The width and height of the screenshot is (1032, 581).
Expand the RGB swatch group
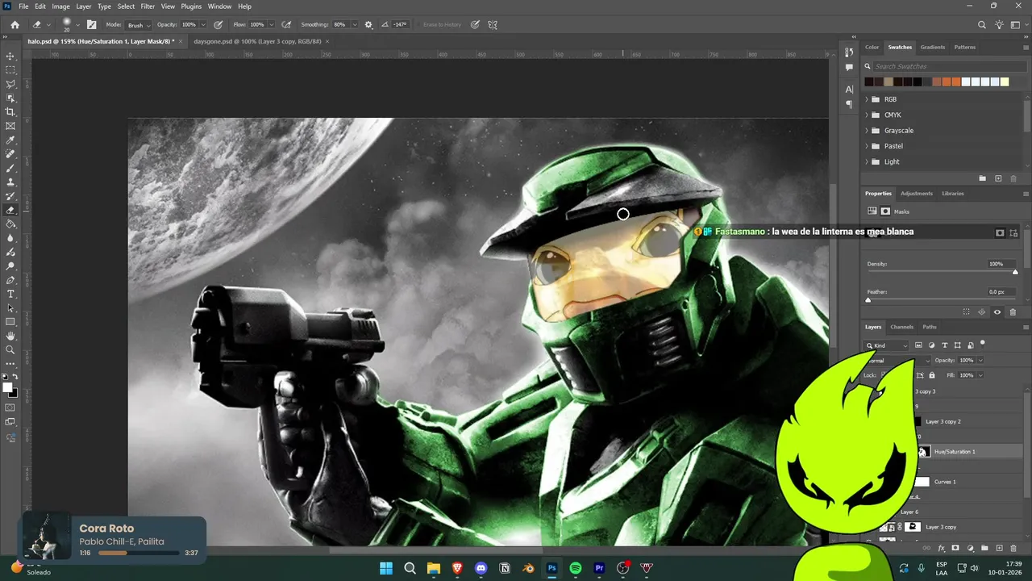(868, 99)
